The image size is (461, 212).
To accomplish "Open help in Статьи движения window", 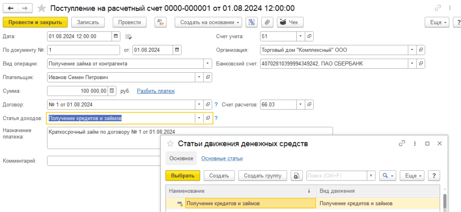I will pyautogui.click(x=434, y=176).
